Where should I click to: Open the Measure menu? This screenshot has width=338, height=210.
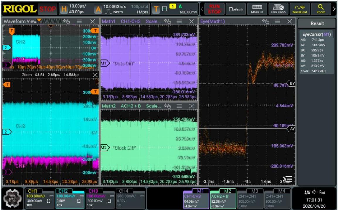point(257,9)
